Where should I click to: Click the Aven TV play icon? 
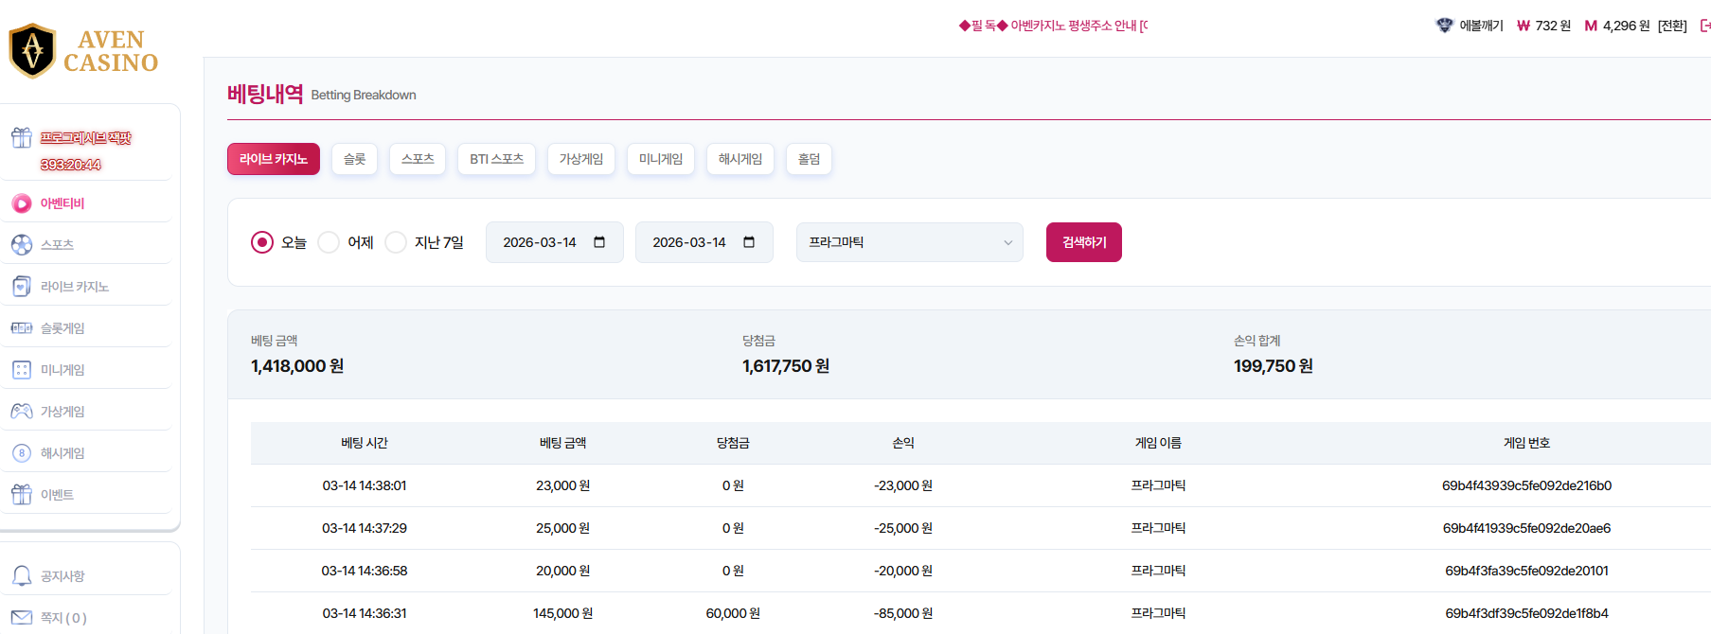coord(21,203)
